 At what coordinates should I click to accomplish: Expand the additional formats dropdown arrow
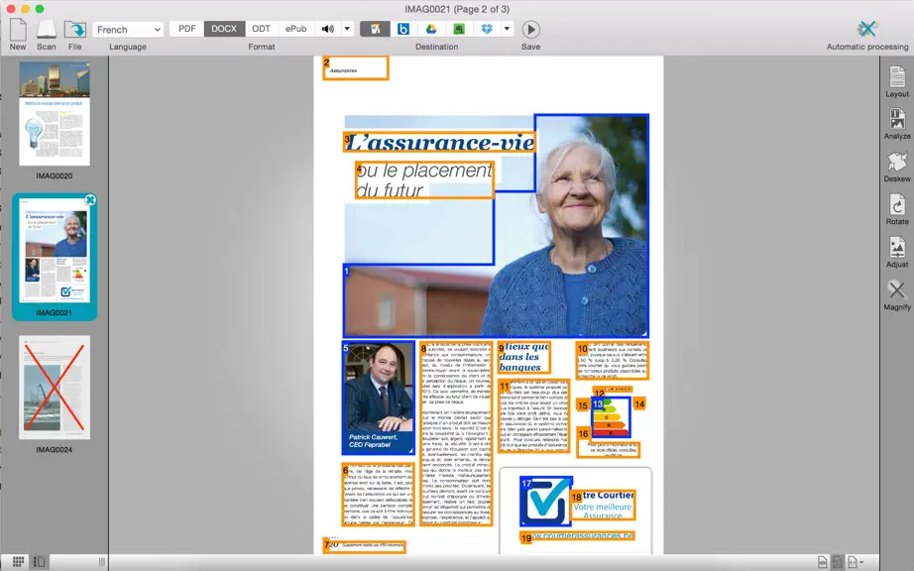pos(347,29)
